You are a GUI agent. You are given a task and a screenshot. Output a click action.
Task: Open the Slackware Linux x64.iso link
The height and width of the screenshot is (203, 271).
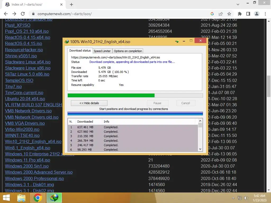click(28, 62)
